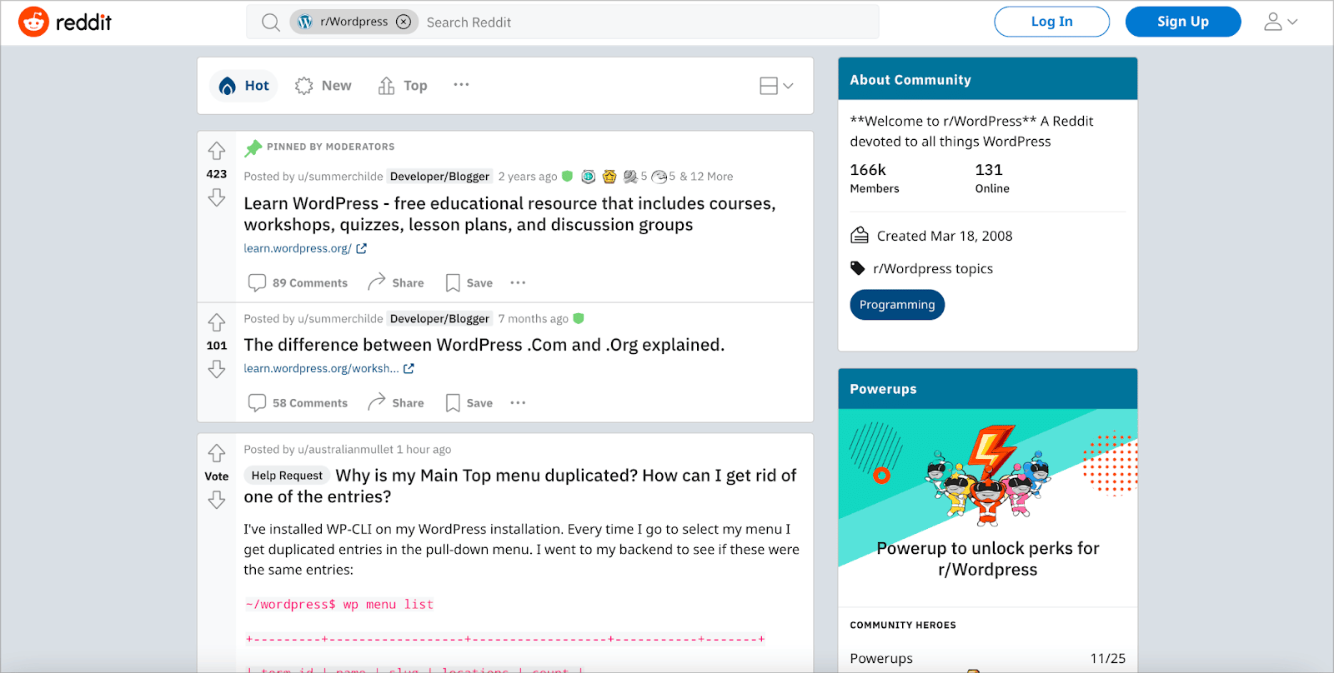
Task: Downvote the Learn WordPress pinned post
Action: [217, 197]
